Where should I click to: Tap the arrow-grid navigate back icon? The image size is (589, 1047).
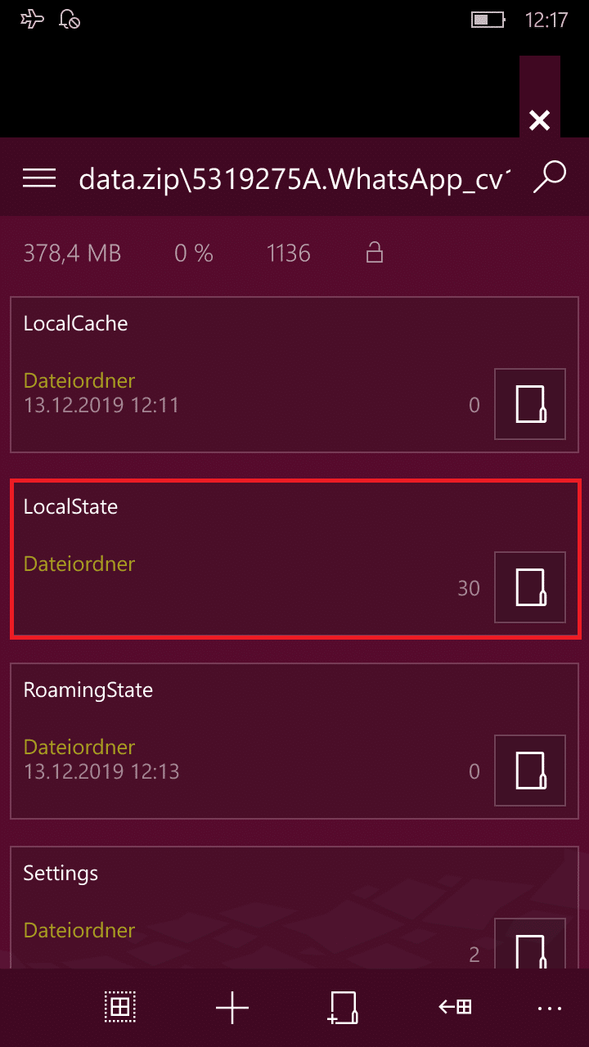pyautogui.click(x=455, y=1008)
